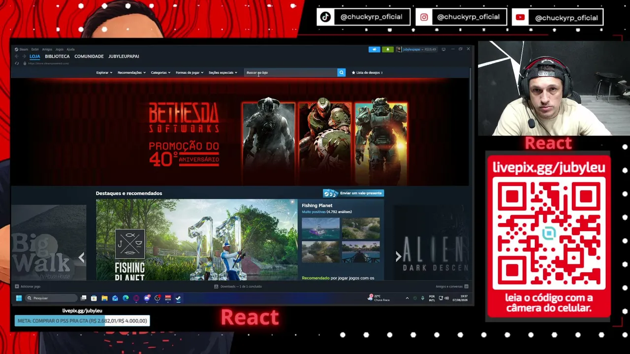The image size is (630, 354).
Task: Open the Amigos menu
Action: (x=47, y=49)
